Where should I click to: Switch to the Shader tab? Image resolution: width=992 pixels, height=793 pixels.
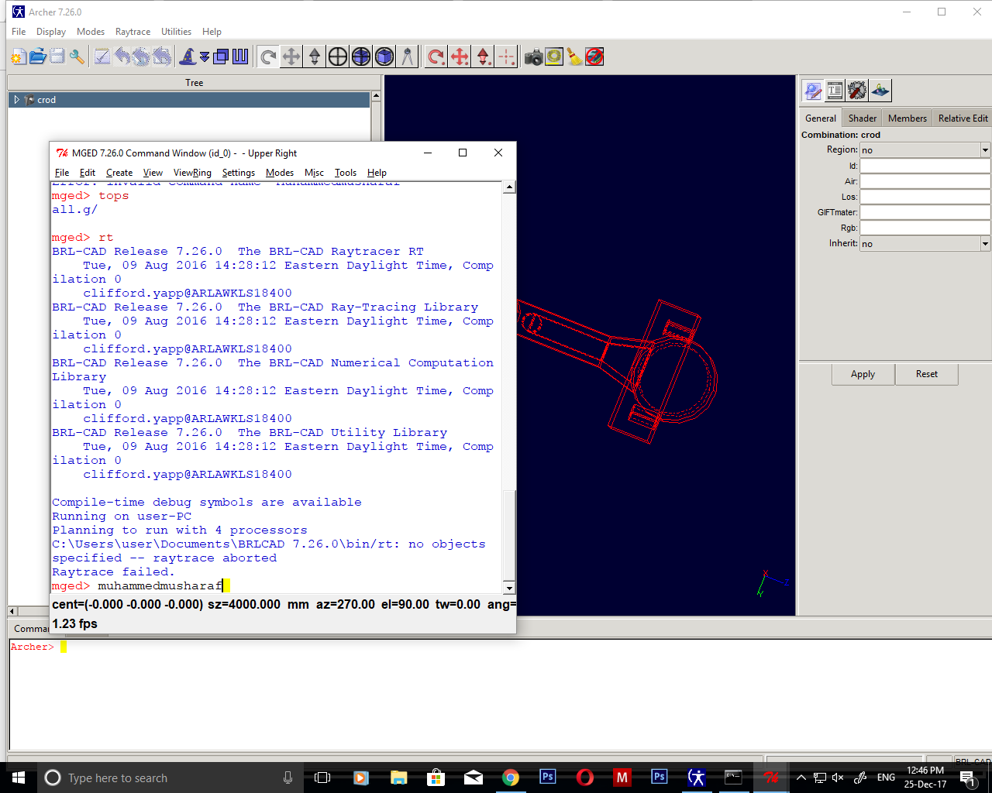click(x=863, y=118)
